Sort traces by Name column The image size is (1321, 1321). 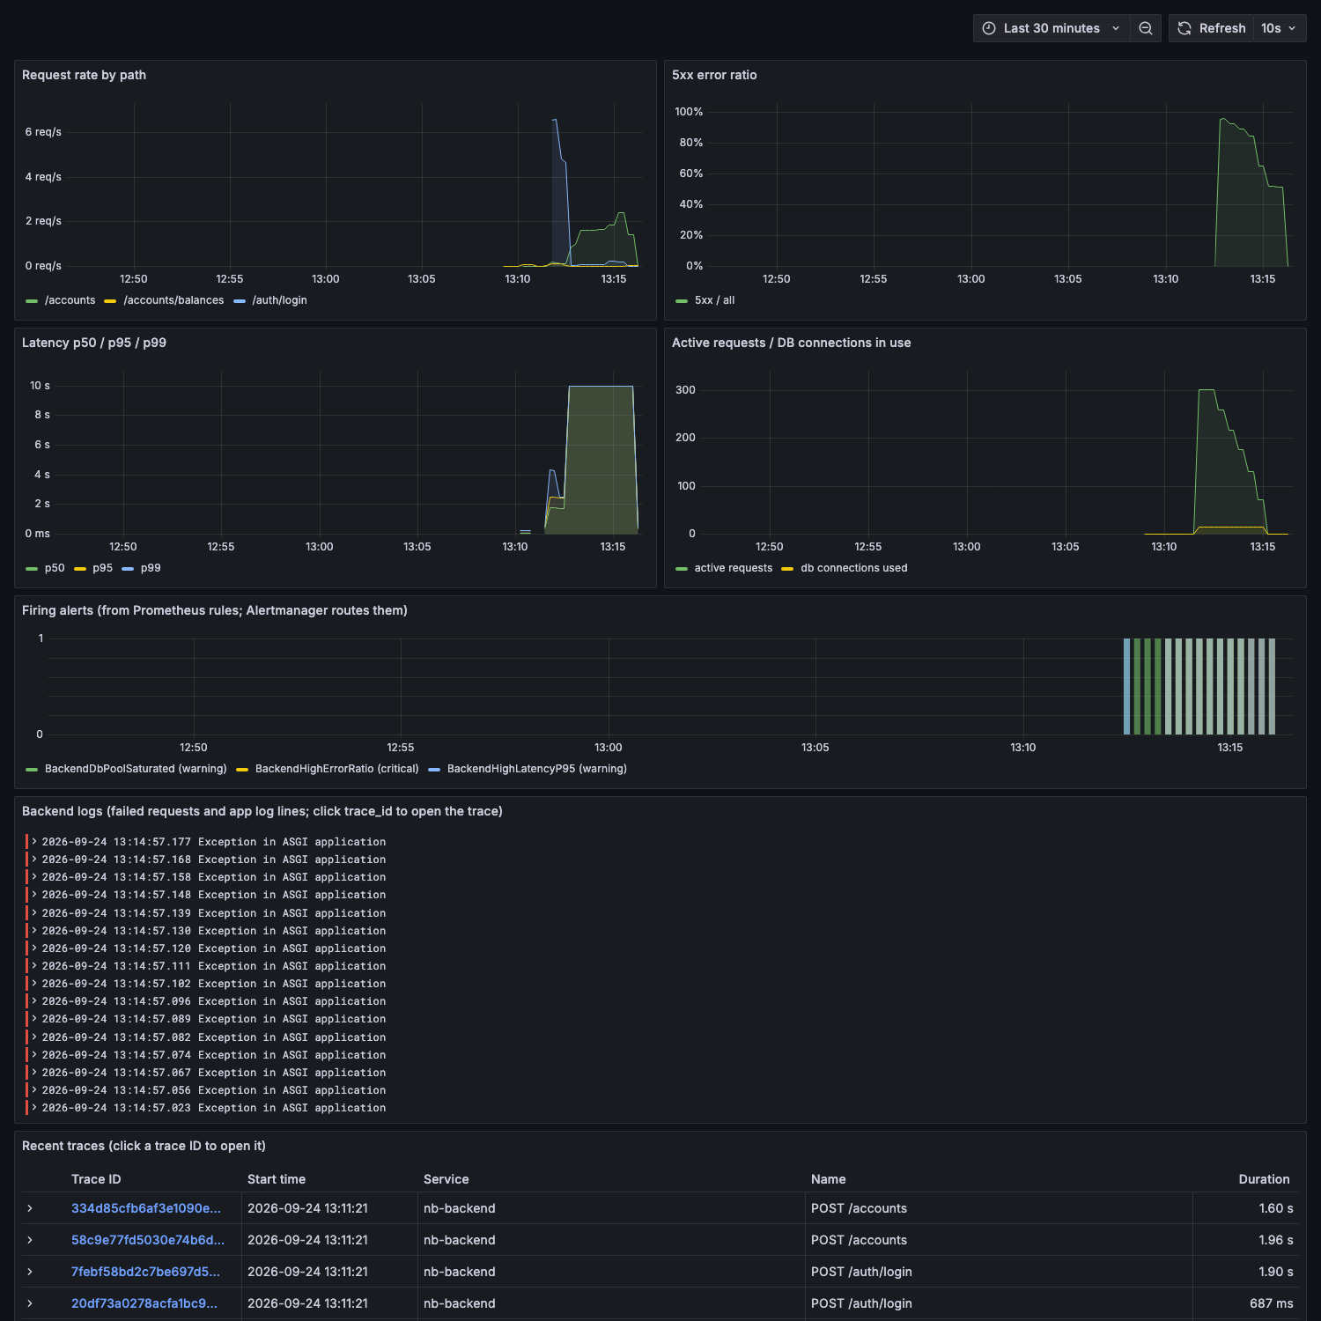(829, 1179)
